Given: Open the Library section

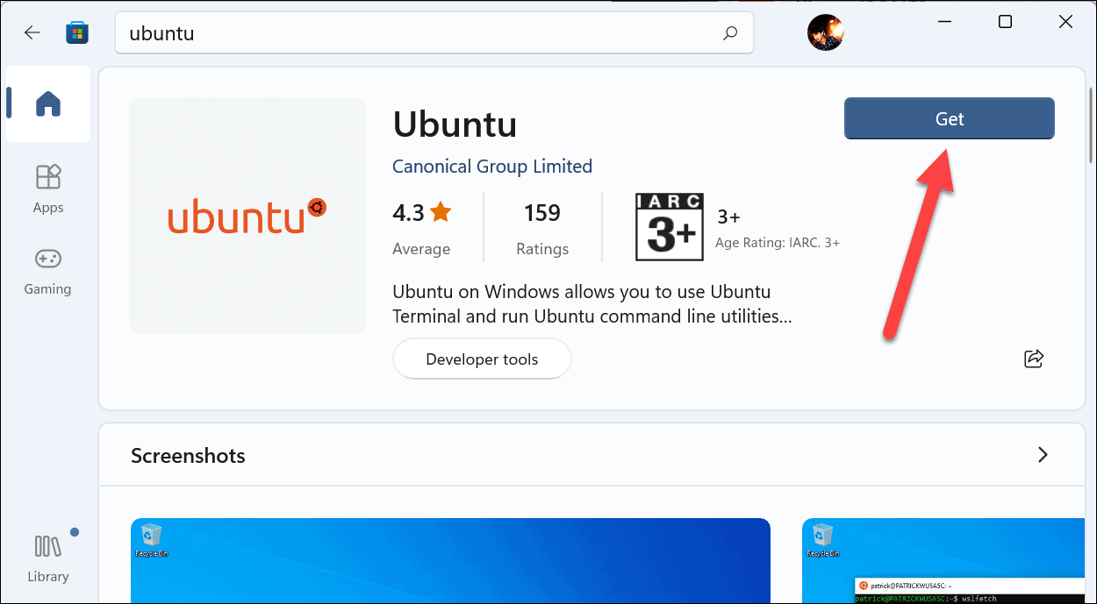Looking at the screenshot, I should point(48,558).
